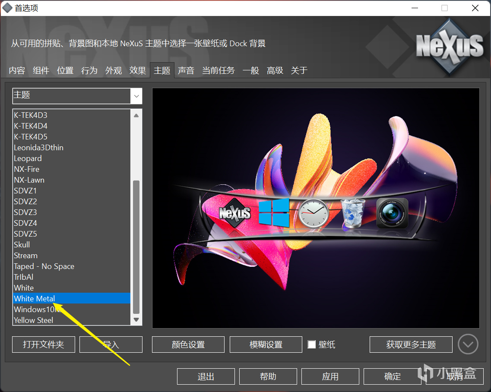The height and width of the screenshot is (392, 491).
Task: Click 获取更多主题 button
Action: (411, 345)
